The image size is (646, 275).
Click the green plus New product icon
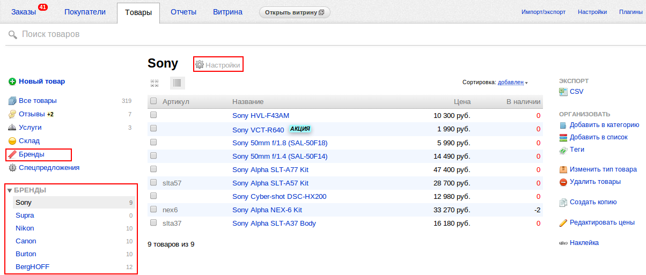click(12, 81)
